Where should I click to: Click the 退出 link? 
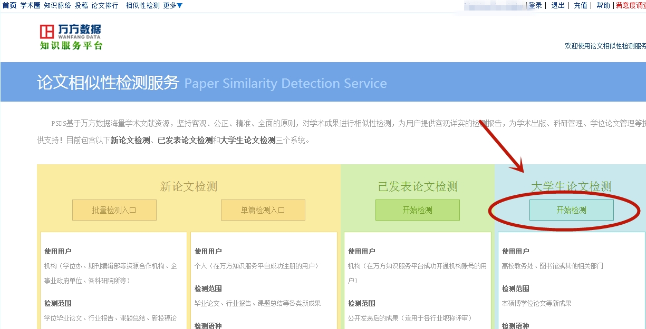[x=558, y=5]
